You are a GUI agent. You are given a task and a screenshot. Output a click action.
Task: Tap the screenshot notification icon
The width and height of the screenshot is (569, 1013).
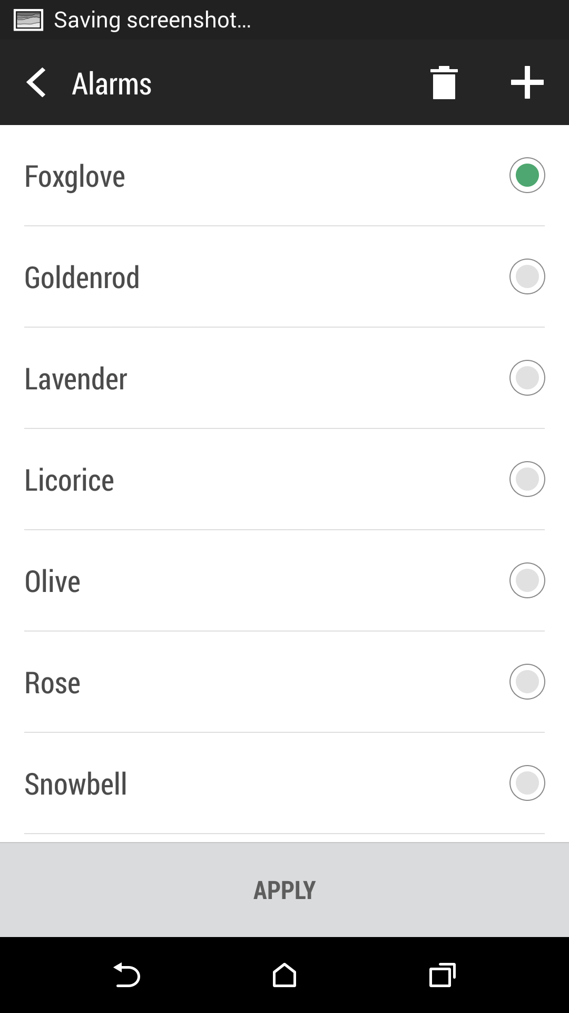(28, 20)
